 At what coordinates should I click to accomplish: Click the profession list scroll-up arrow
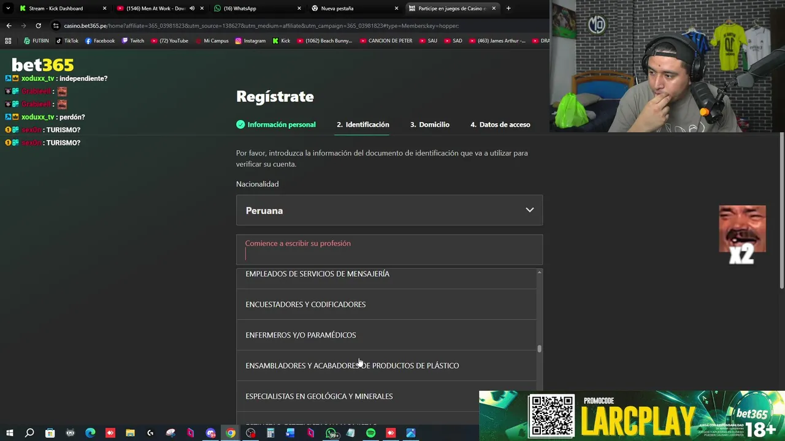pyautogui.click(x=540, y=272)
